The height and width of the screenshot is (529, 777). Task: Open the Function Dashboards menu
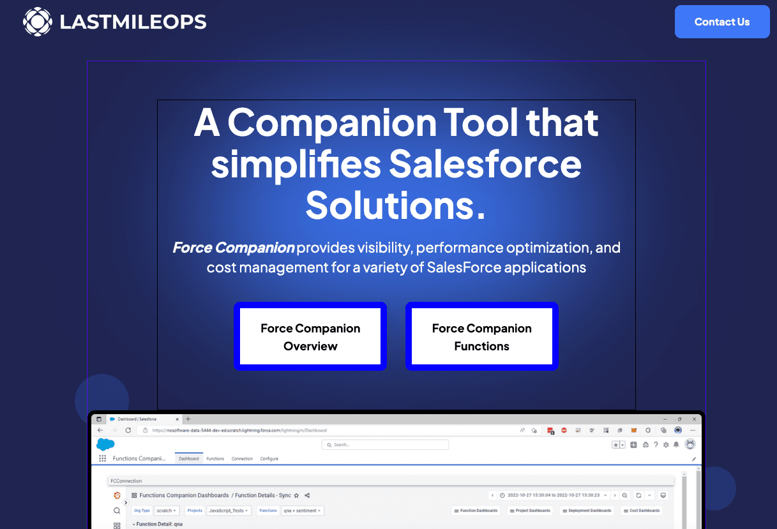[476, 510]
